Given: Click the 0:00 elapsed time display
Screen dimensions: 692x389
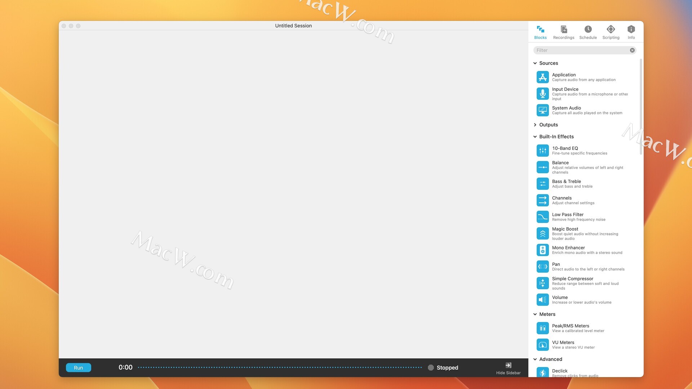Looking at the screenshot, I should pos(125,367).
